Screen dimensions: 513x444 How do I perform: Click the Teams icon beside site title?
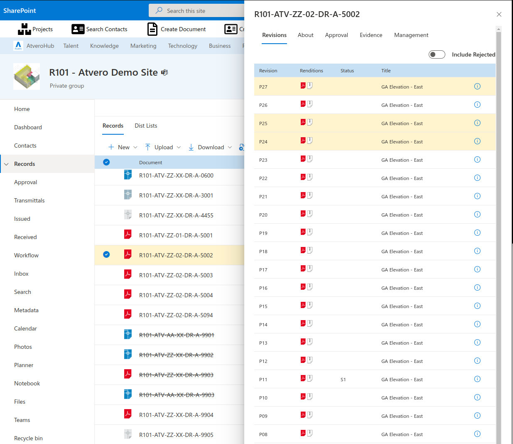164,72
